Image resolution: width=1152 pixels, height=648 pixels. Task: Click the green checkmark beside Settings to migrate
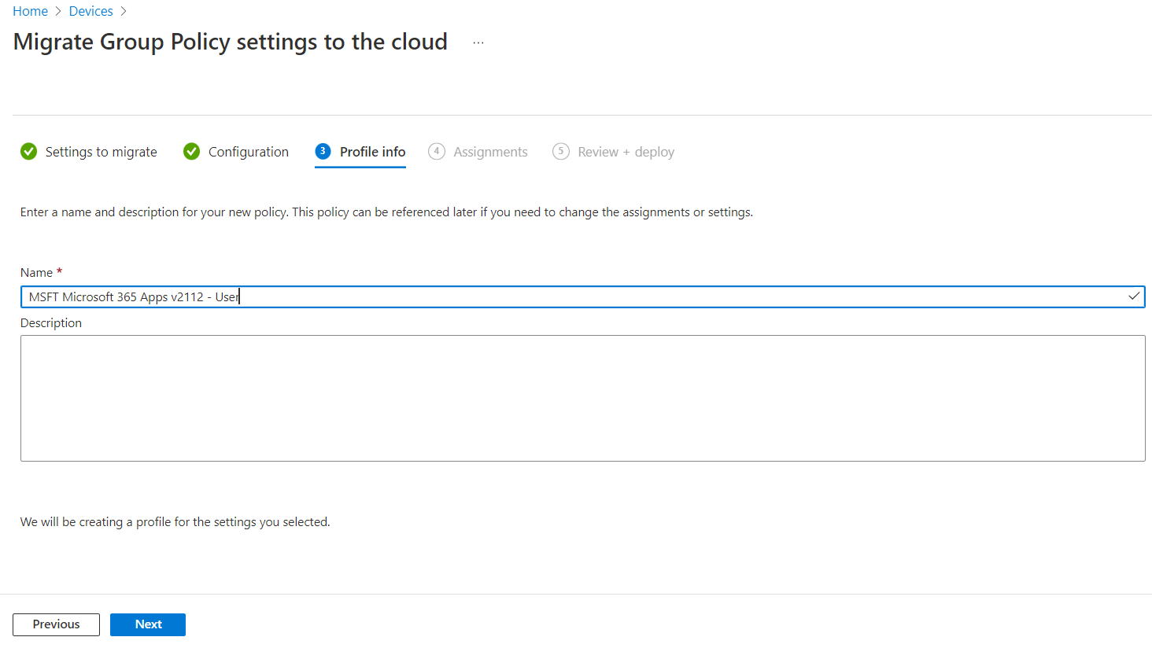[29, 152]
